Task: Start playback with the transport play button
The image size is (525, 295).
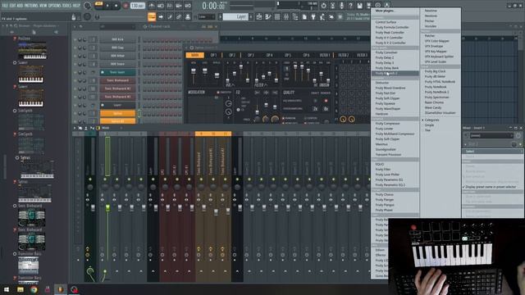Action: 107,6
